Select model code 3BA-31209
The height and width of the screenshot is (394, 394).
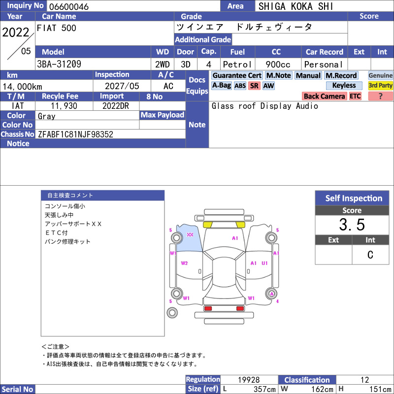click(x=59, y=64)
